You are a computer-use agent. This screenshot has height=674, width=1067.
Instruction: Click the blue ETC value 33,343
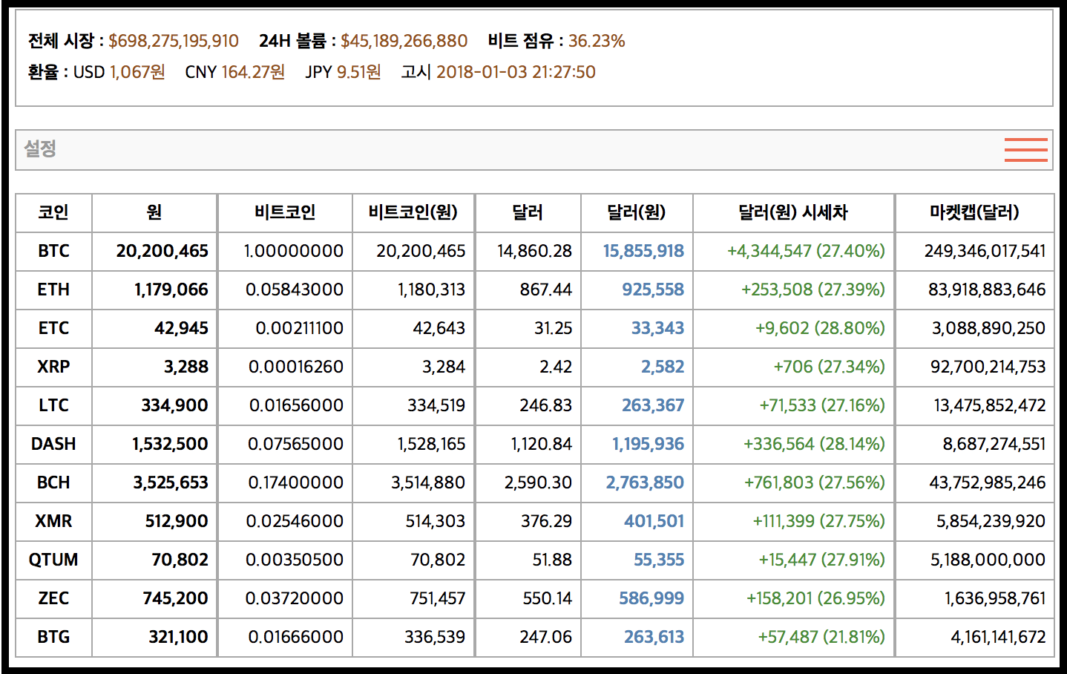(658, 329)
